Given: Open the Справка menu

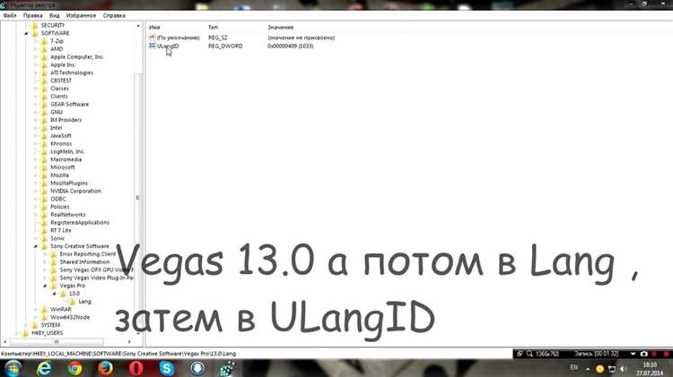Looking at the screenshot, I should coord(114,15).
